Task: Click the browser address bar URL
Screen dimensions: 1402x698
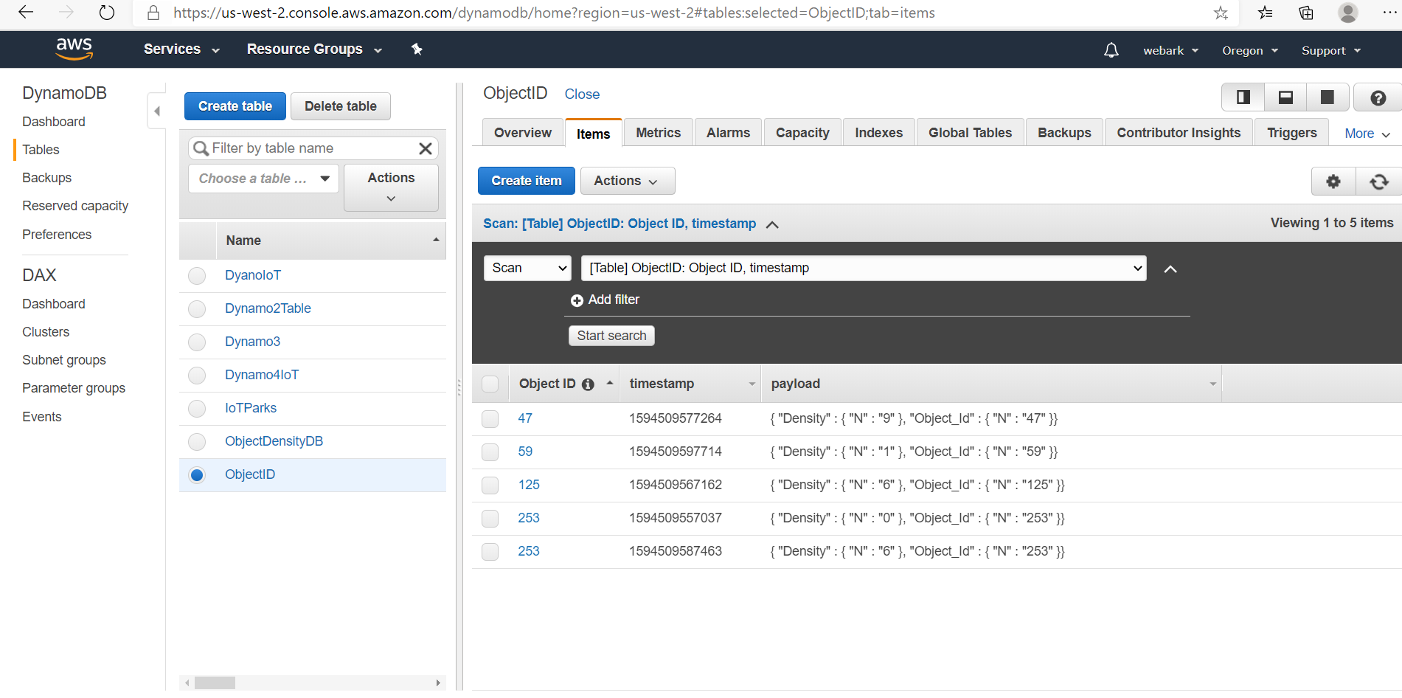Action: click(x=554, y=13)
